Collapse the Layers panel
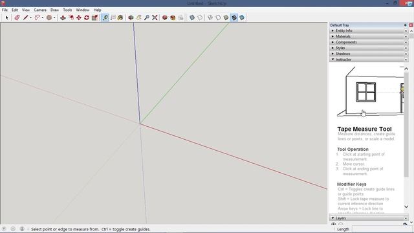 click(332, 218)
